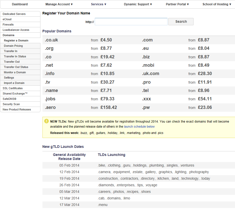Select the .org domain row
The height and width of the screenshot is (209, 235).
point(49,49)
